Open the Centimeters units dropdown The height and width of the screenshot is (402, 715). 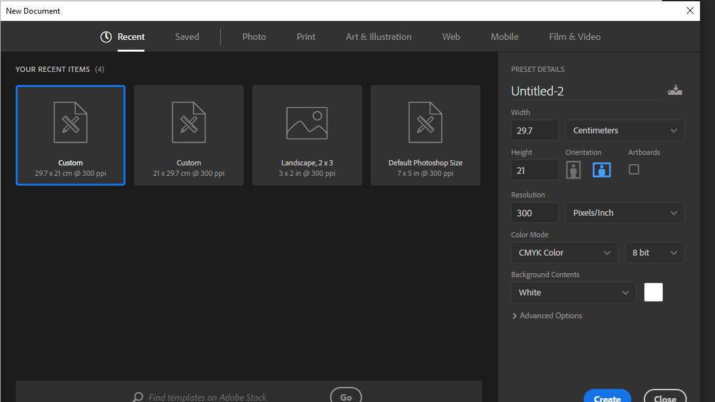[625, 131]
